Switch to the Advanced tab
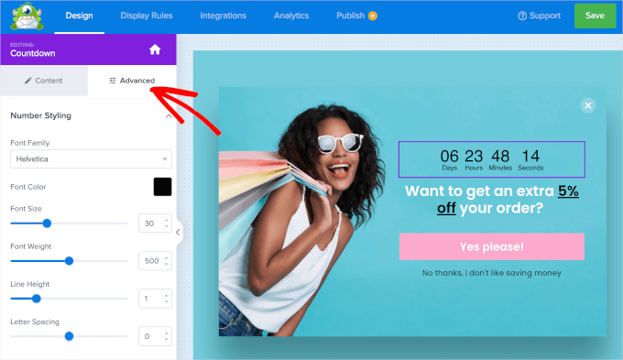The width and height of the screenshot is (623, 360). pyautogui.click(x=132, y=81)
